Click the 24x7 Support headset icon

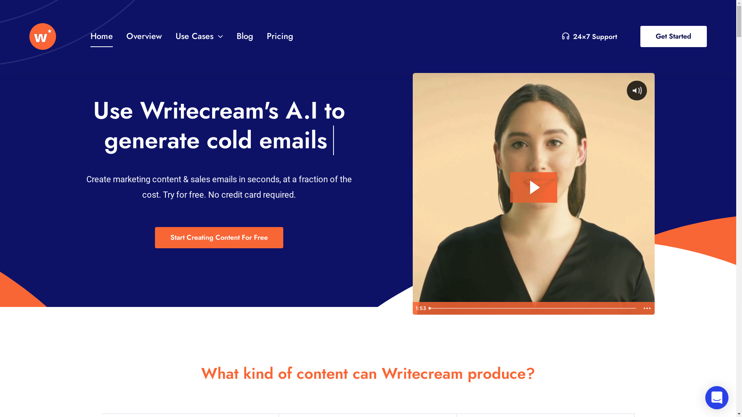coord(565,36)
